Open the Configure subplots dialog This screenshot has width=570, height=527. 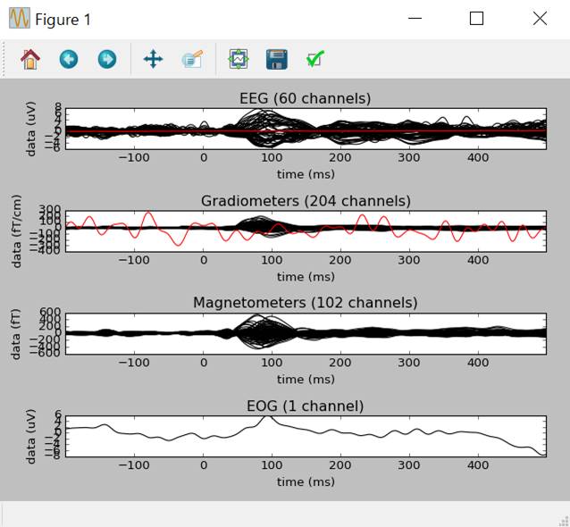[239, 60]
